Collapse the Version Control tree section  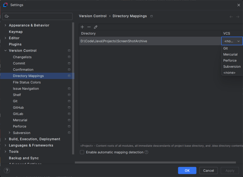click(x=5, y=51)
